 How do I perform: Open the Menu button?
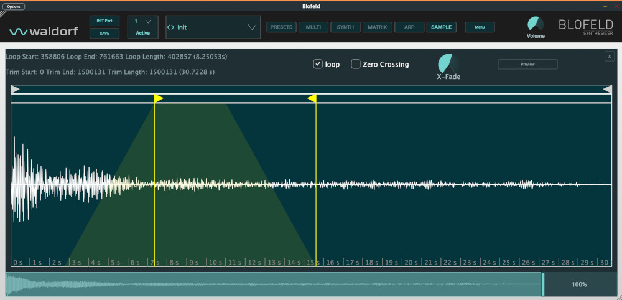(480, 27)
